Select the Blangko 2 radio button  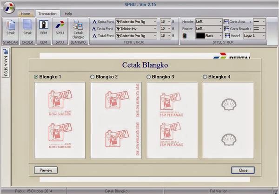click(92, 77)
